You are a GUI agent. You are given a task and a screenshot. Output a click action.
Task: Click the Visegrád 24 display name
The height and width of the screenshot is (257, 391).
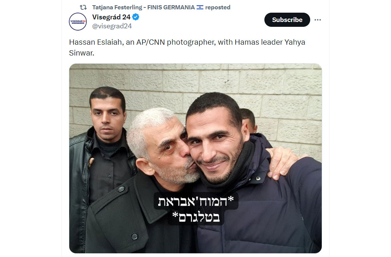click(111, 17)
